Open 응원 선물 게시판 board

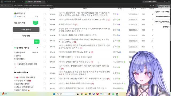point(23,84)
